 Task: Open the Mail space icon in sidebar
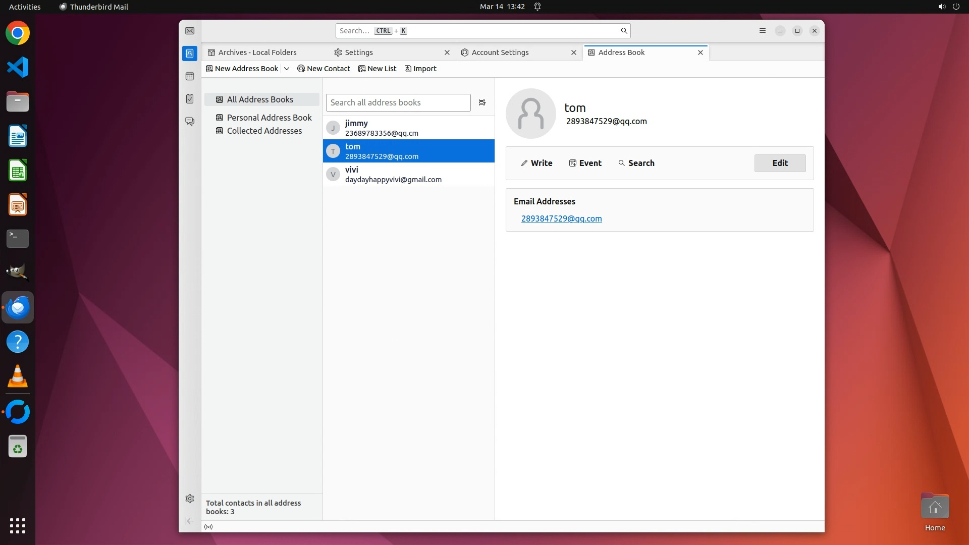tap(190, 31)
